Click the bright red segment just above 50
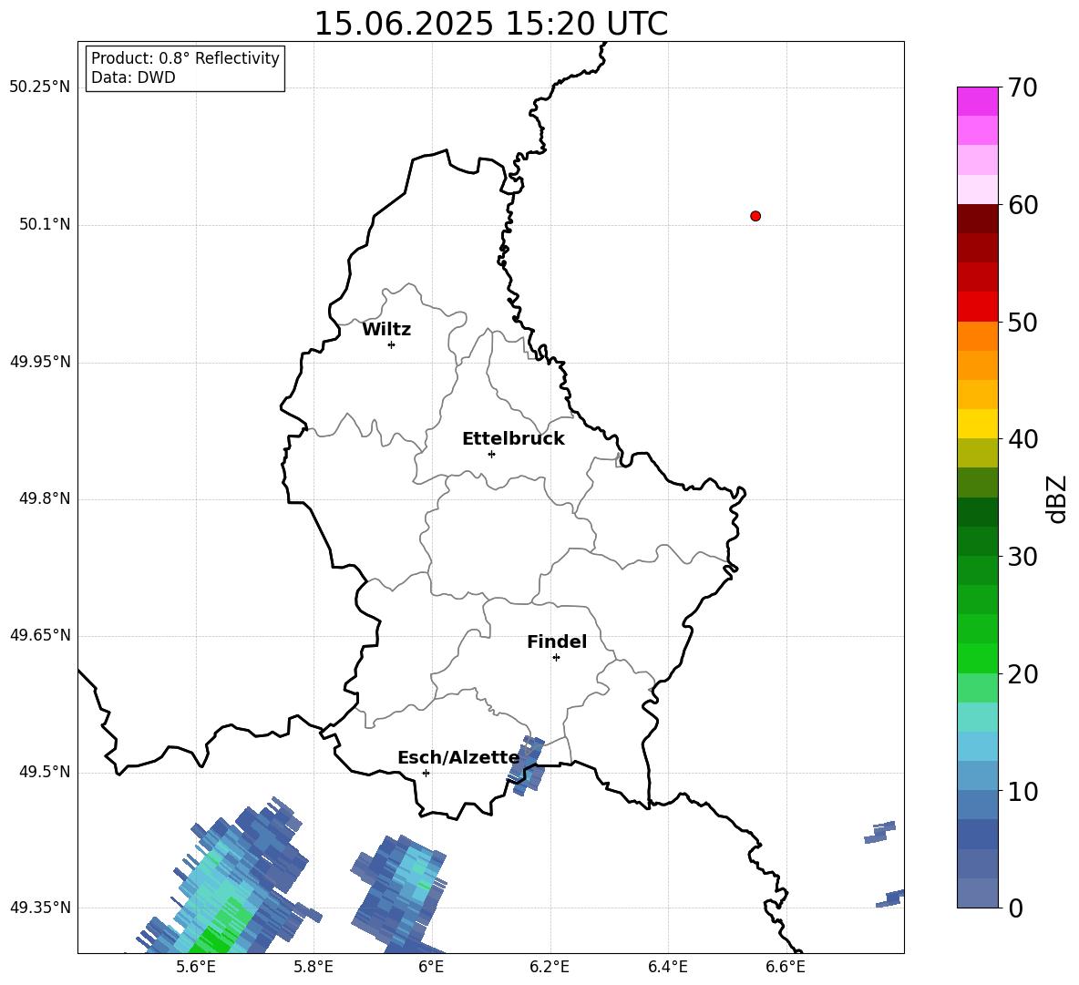This screenshot has height=985, width=1079. tap(977, 307)
